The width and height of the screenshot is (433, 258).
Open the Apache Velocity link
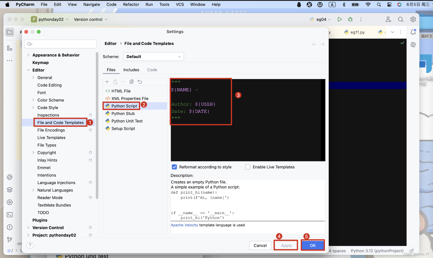184,225
